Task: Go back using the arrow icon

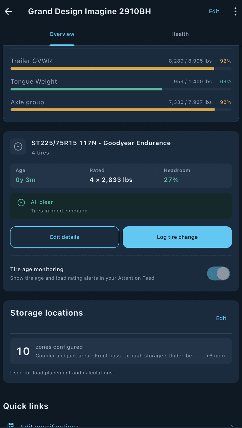Action: pos(8,12)
